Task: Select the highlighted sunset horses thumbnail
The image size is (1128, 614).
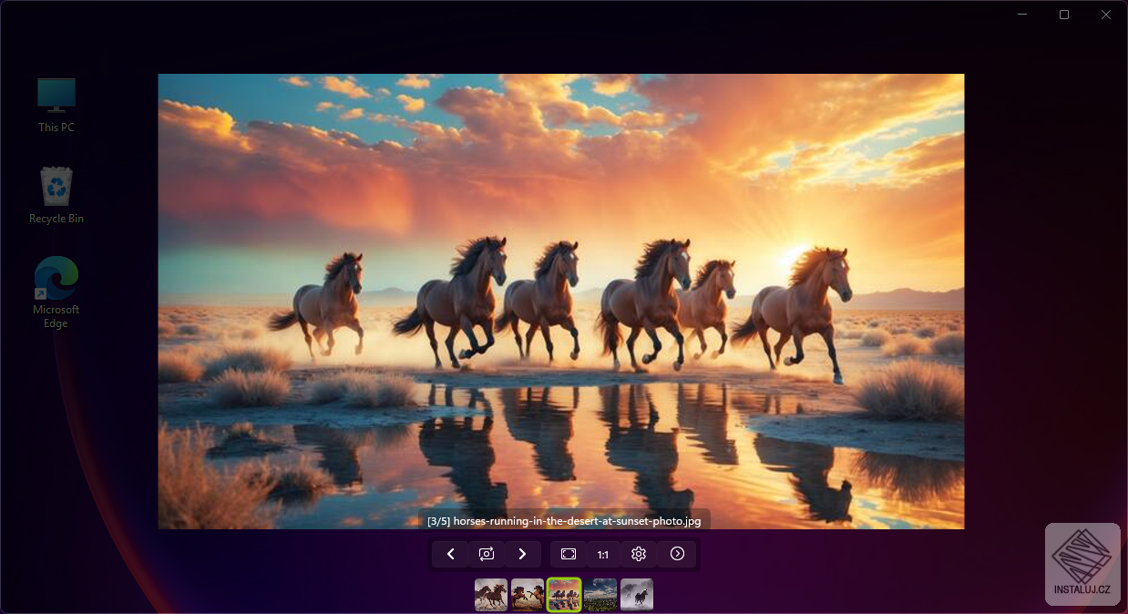Action: click(564, 595)
